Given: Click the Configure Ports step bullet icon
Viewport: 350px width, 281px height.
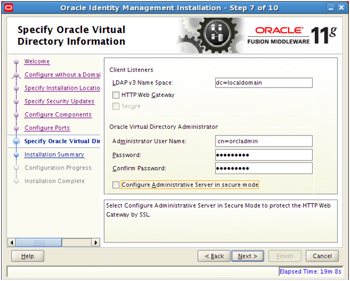Looking at the screenshot, I should tap(16, 128).
